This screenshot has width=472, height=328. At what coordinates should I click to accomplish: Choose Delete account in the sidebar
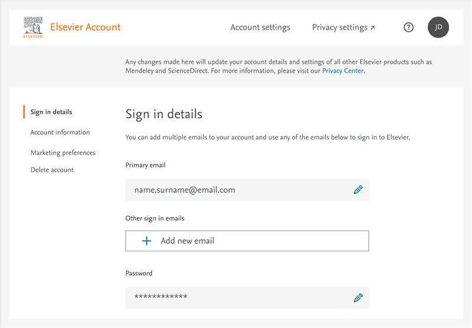pyautogui.click(x=52, y=170)
